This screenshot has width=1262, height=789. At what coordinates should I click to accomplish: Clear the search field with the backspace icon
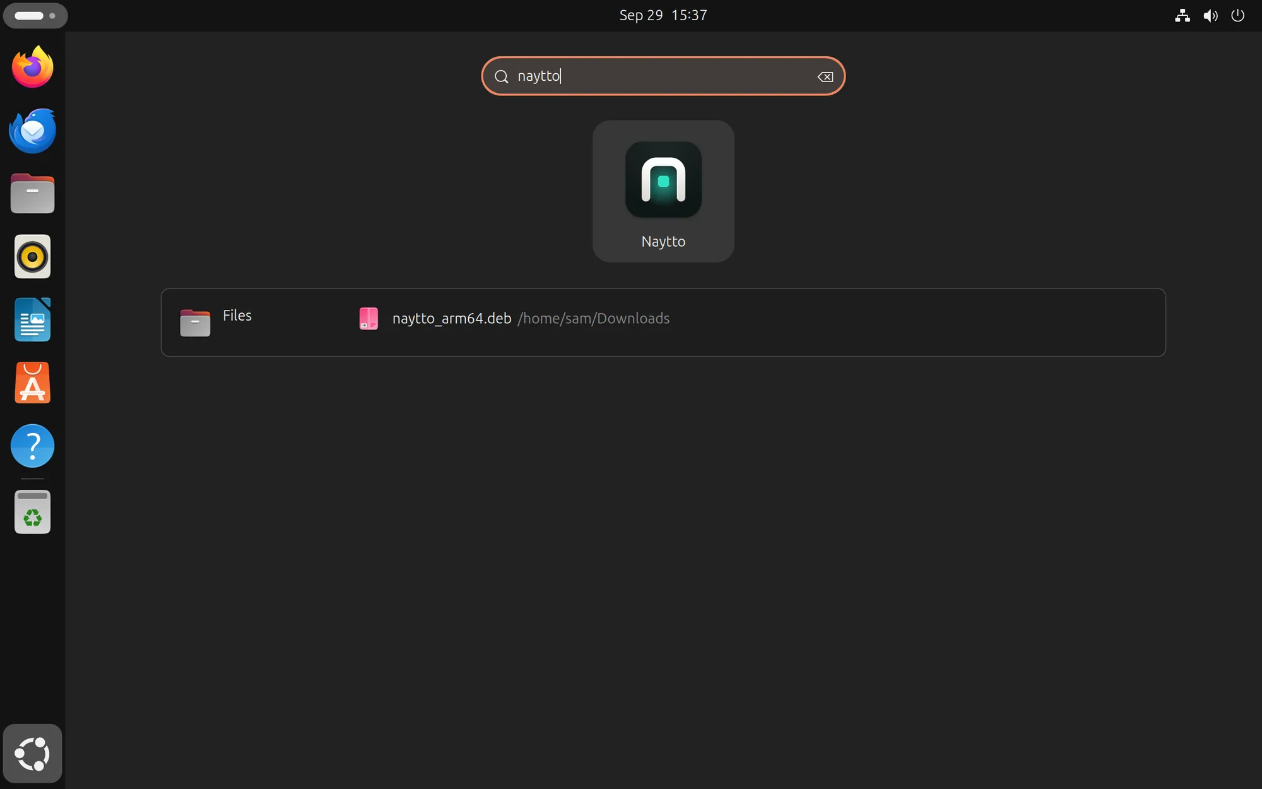[x=825, y=76]
